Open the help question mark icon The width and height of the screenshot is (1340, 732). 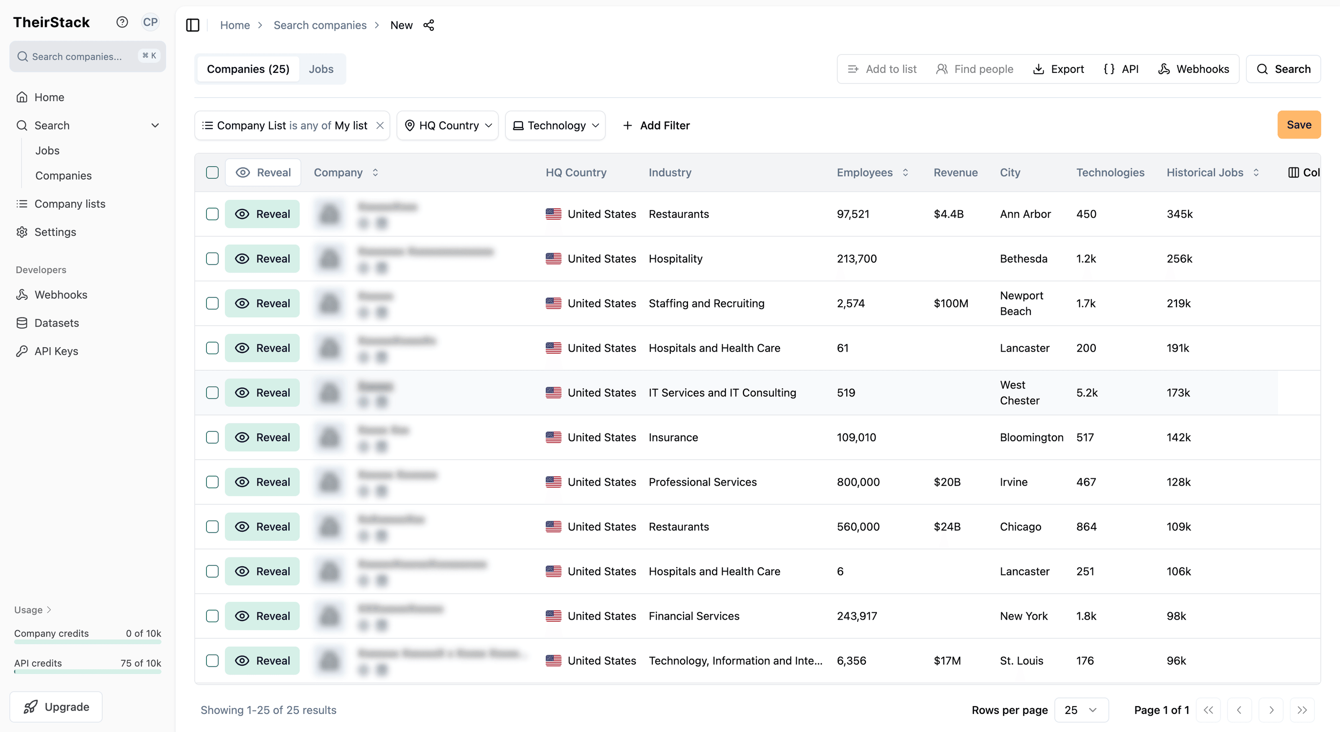point(122,22)
